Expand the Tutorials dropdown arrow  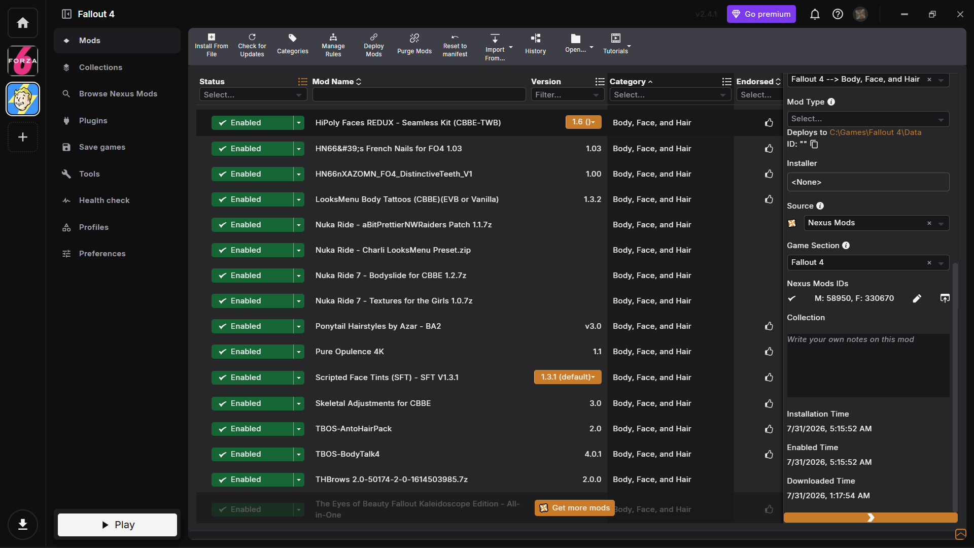(630, 46)
